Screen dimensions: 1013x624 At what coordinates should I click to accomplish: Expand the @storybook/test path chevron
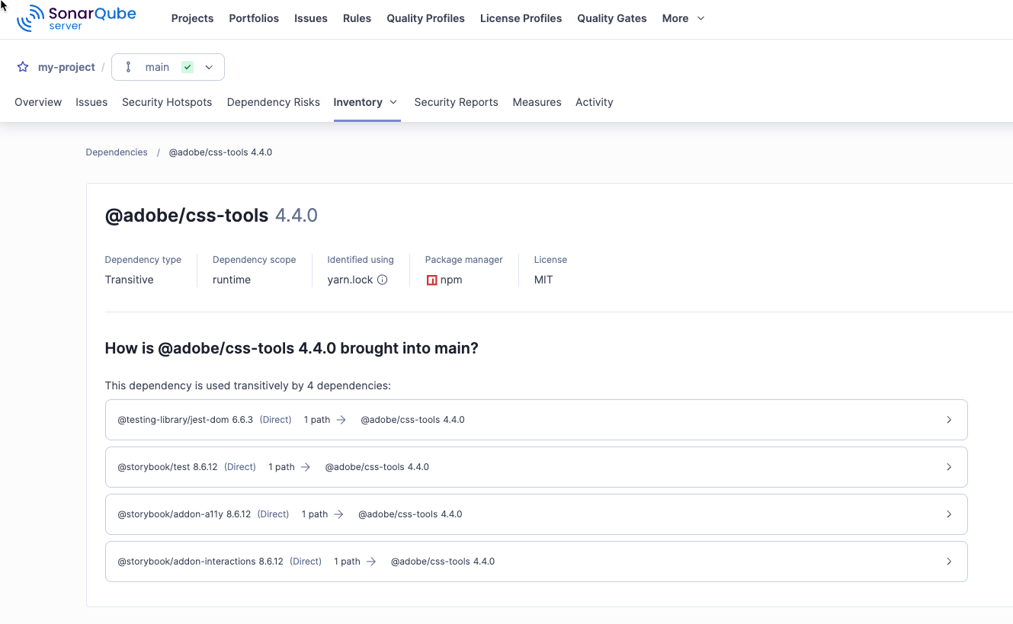click(948, 467)
